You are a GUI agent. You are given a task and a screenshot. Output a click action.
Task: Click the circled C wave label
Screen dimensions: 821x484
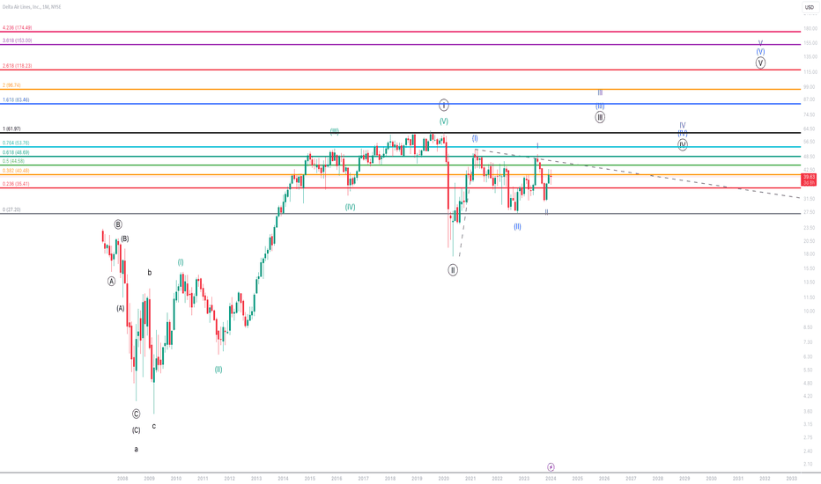tap(137, 414)
